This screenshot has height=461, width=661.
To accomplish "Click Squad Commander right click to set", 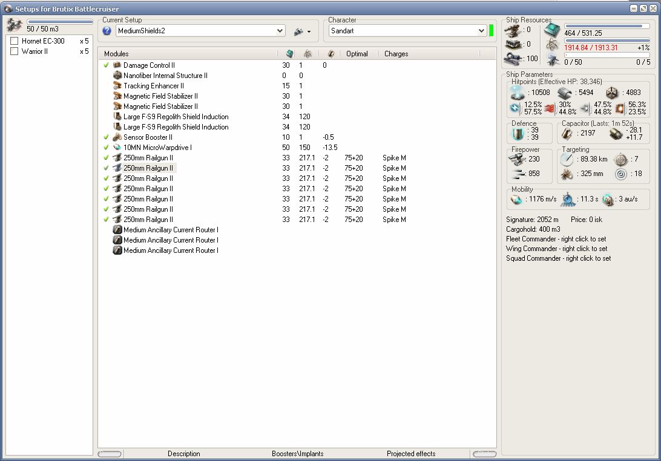I will [x=558, y=258].
